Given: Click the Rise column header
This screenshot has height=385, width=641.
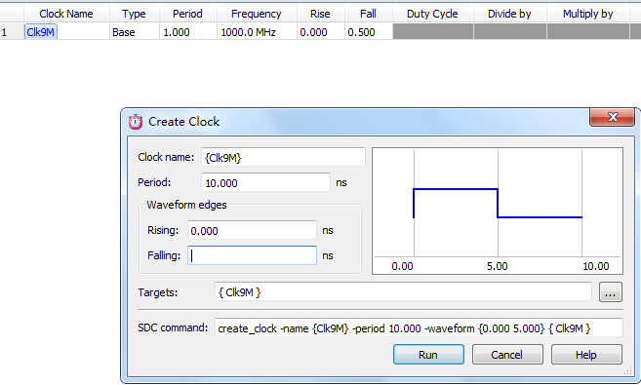Looking at the screenshot, I should 320,14.
